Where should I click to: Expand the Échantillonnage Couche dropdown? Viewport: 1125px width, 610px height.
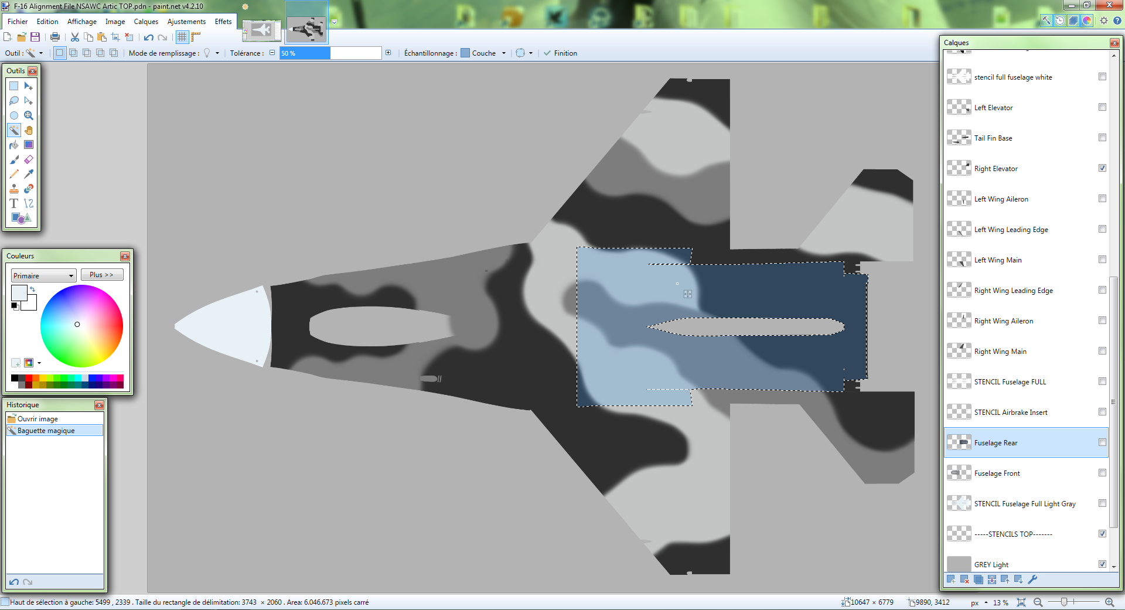(503, 53)
